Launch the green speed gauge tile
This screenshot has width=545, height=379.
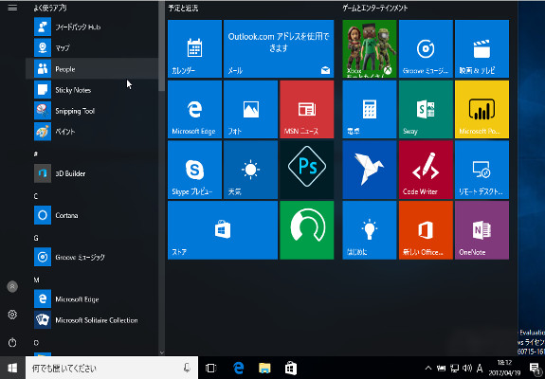coord(307,230)
